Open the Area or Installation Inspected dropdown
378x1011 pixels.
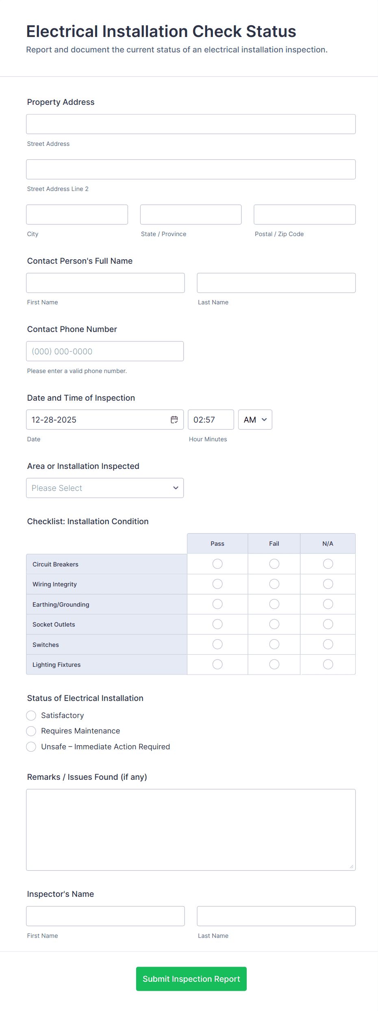104,488
